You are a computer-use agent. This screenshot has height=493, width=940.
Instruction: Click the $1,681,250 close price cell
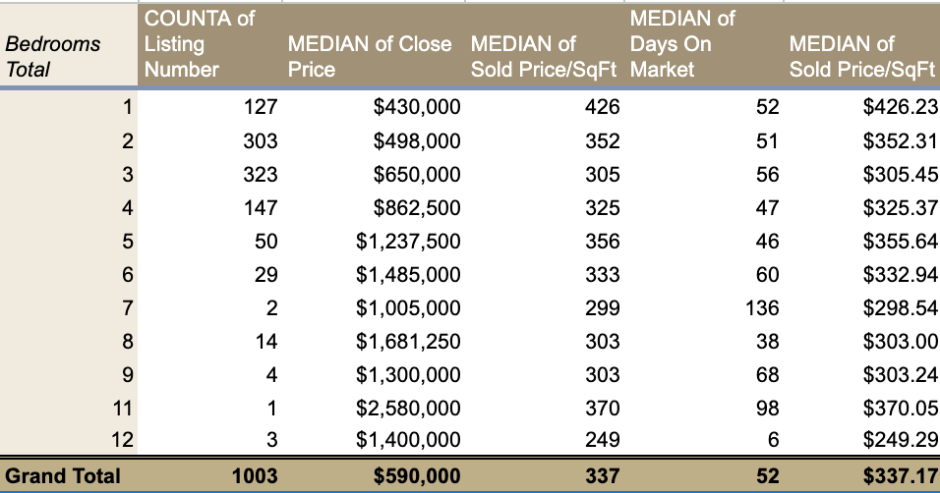pyautogui.click(x=408, y=342)
